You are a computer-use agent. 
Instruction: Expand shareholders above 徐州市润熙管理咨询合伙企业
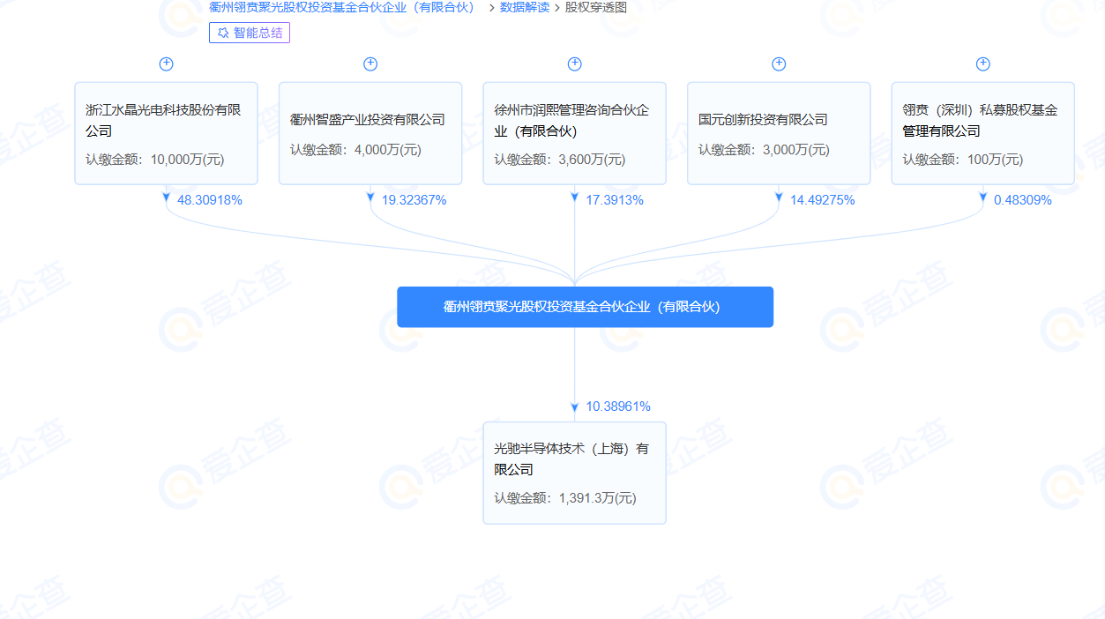(x=575, y=64)
